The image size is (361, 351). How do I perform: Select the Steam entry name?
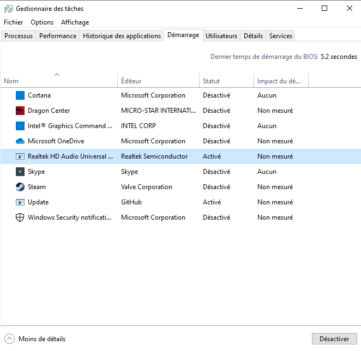[x=37, y=187]
